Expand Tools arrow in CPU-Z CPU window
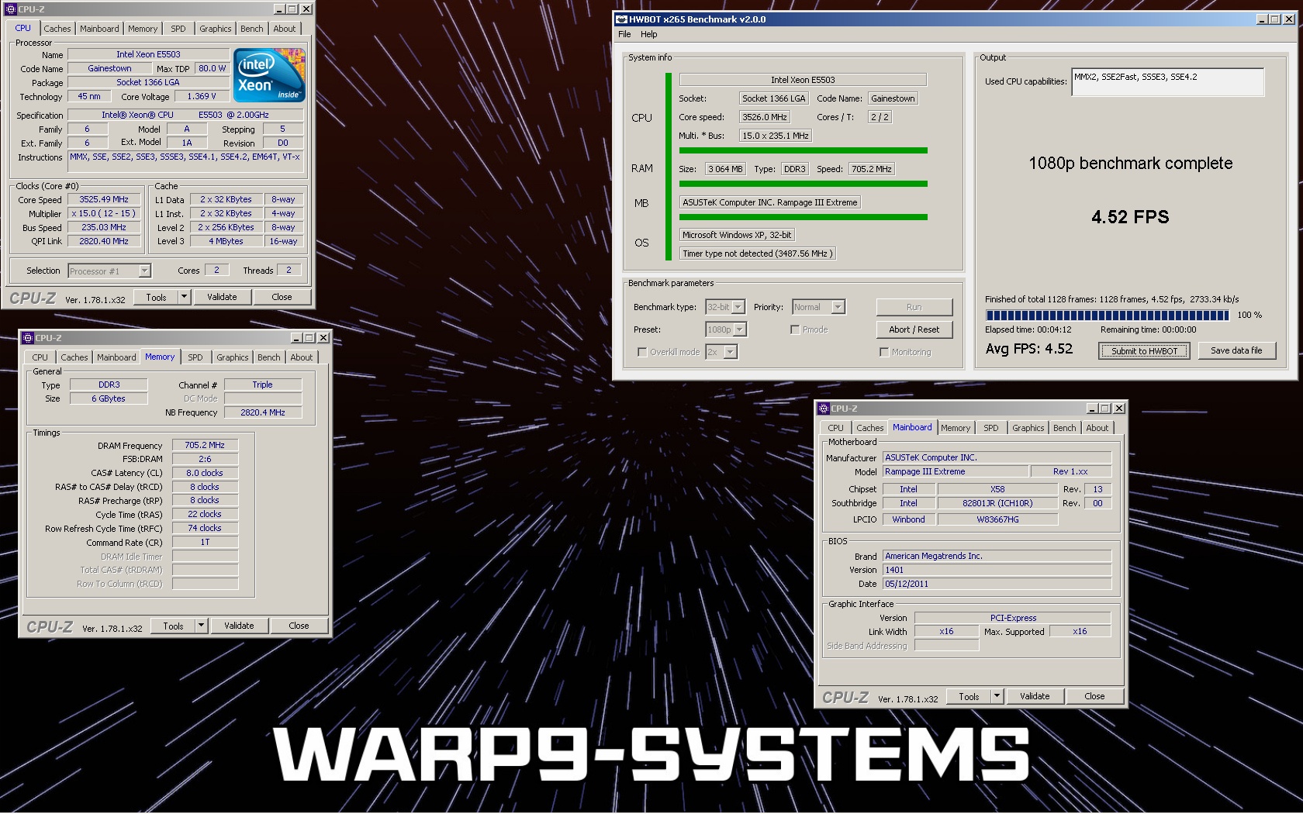Viewport: 1303px width, 814px height. point(184,297)
